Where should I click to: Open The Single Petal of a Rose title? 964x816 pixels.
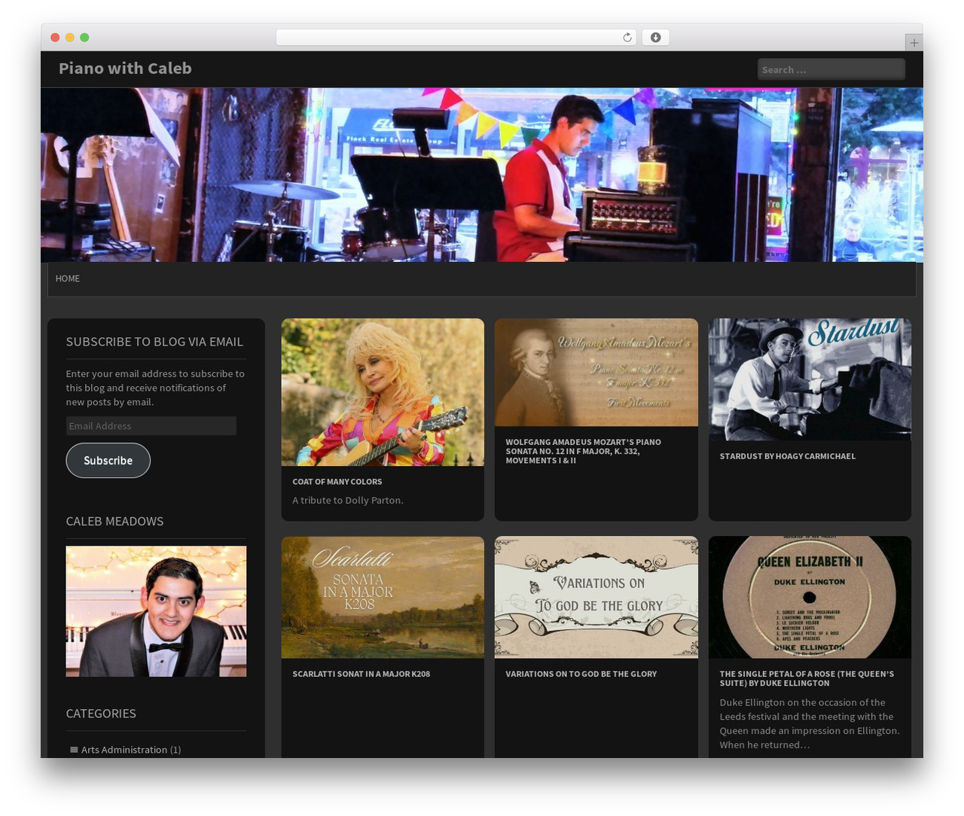(807, 678)
